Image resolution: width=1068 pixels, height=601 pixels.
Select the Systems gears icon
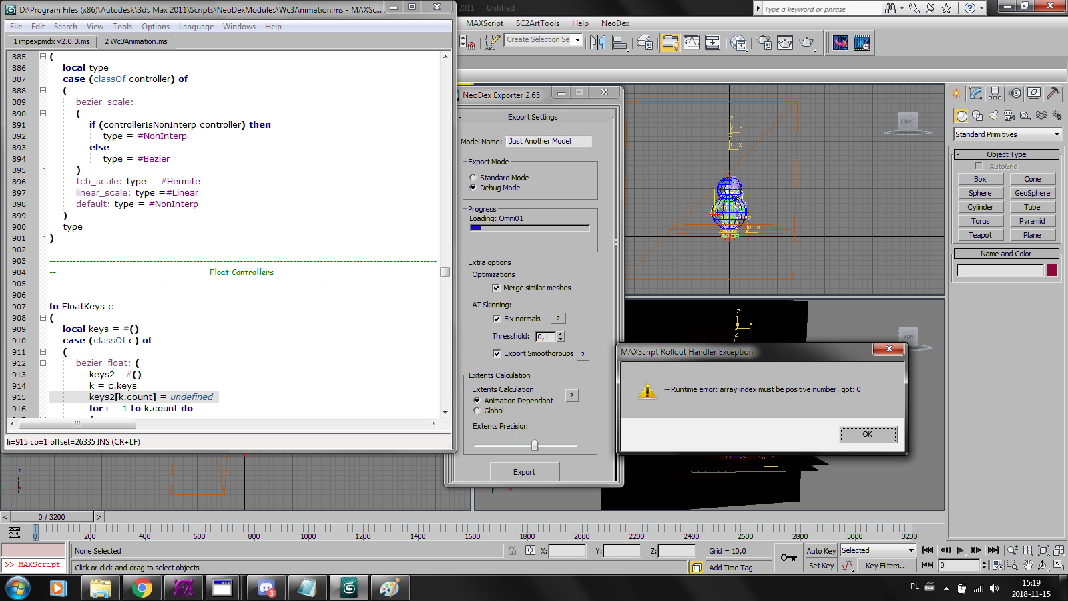[x=1057, y=116]
